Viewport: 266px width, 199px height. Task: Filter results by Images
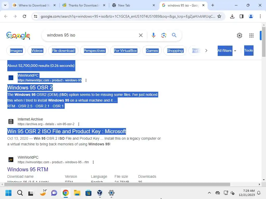click(16, 51)
